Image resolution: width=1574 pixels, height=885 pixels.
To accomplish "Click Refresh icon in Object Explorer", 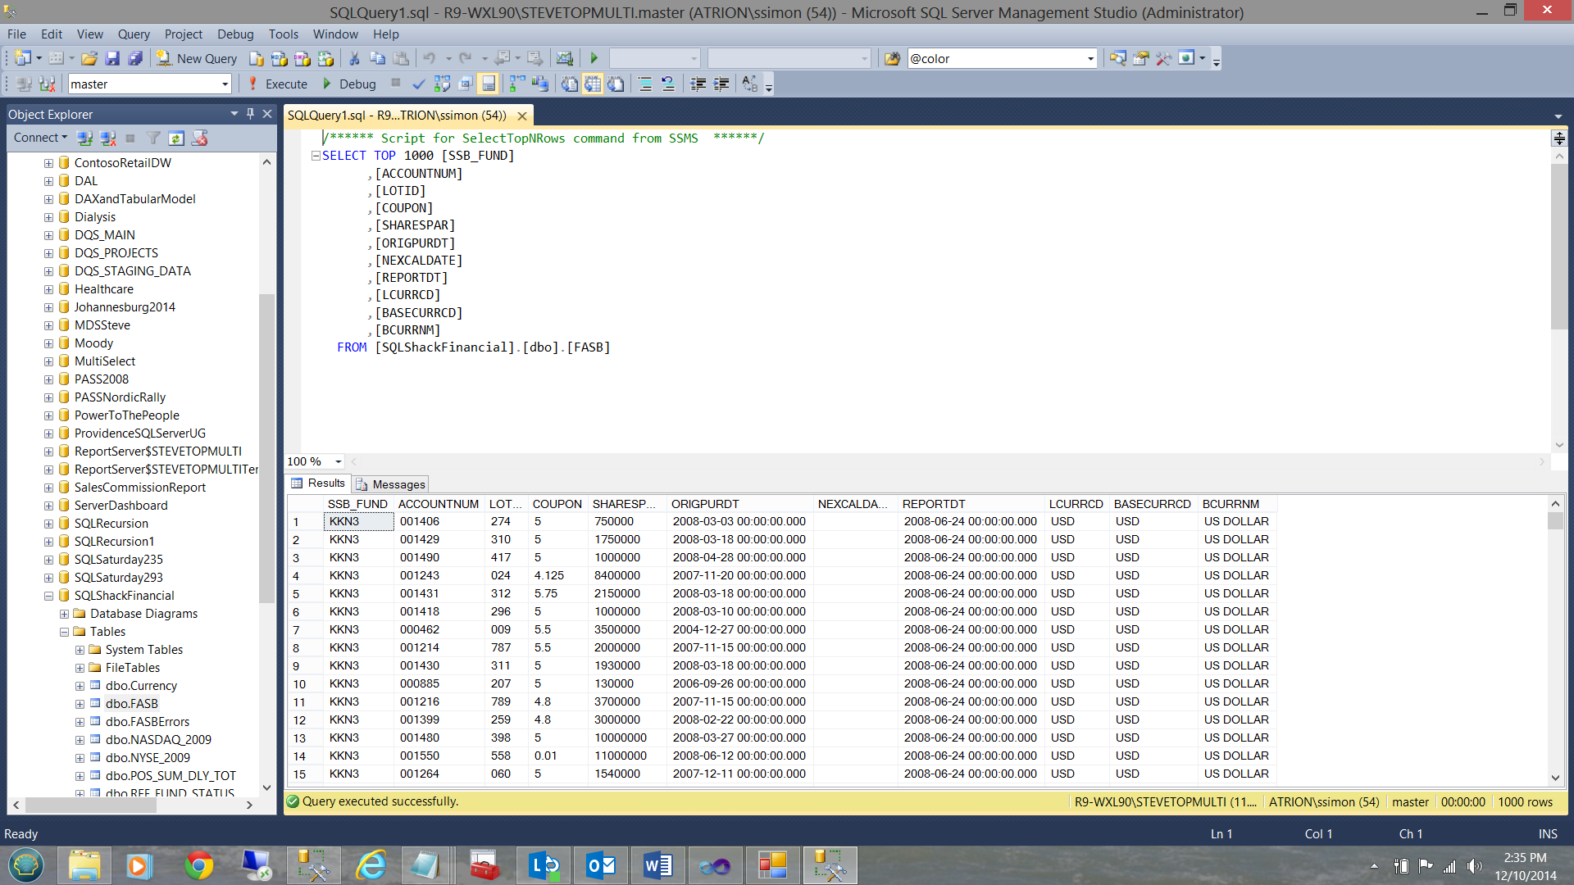I will pos(176,138).
